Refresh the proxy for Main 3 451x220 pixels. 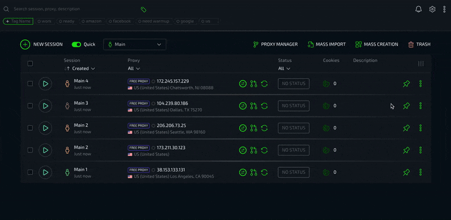click(x=264, y=106)
